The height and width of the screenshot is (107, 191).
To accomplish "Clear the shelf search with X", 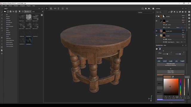I will click(x=42, y=12).
